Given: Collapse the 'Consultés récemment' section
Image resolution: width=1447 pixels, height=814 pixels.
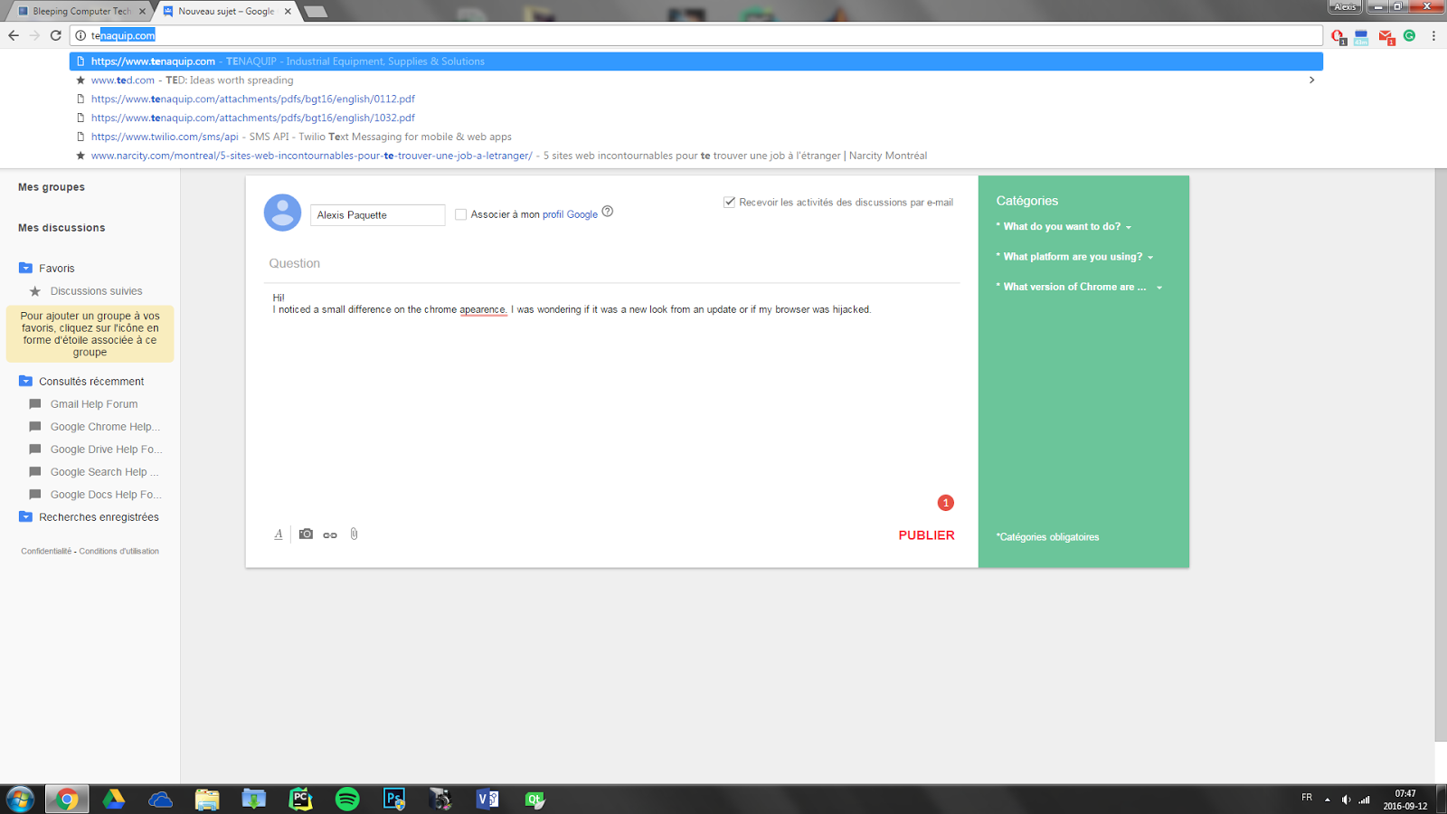Looking at the screenshot, I should click(25, 381).
